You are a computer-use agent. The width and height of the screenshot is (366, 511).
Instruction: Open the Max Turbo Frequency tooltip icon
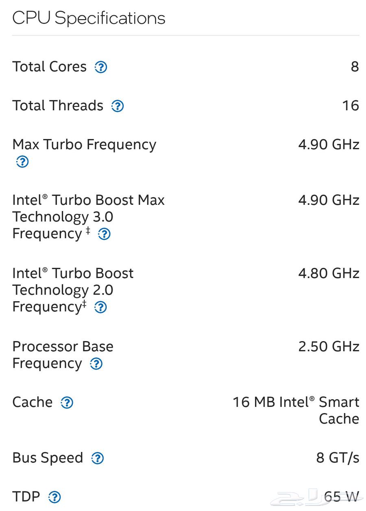(x=22, y=162)
